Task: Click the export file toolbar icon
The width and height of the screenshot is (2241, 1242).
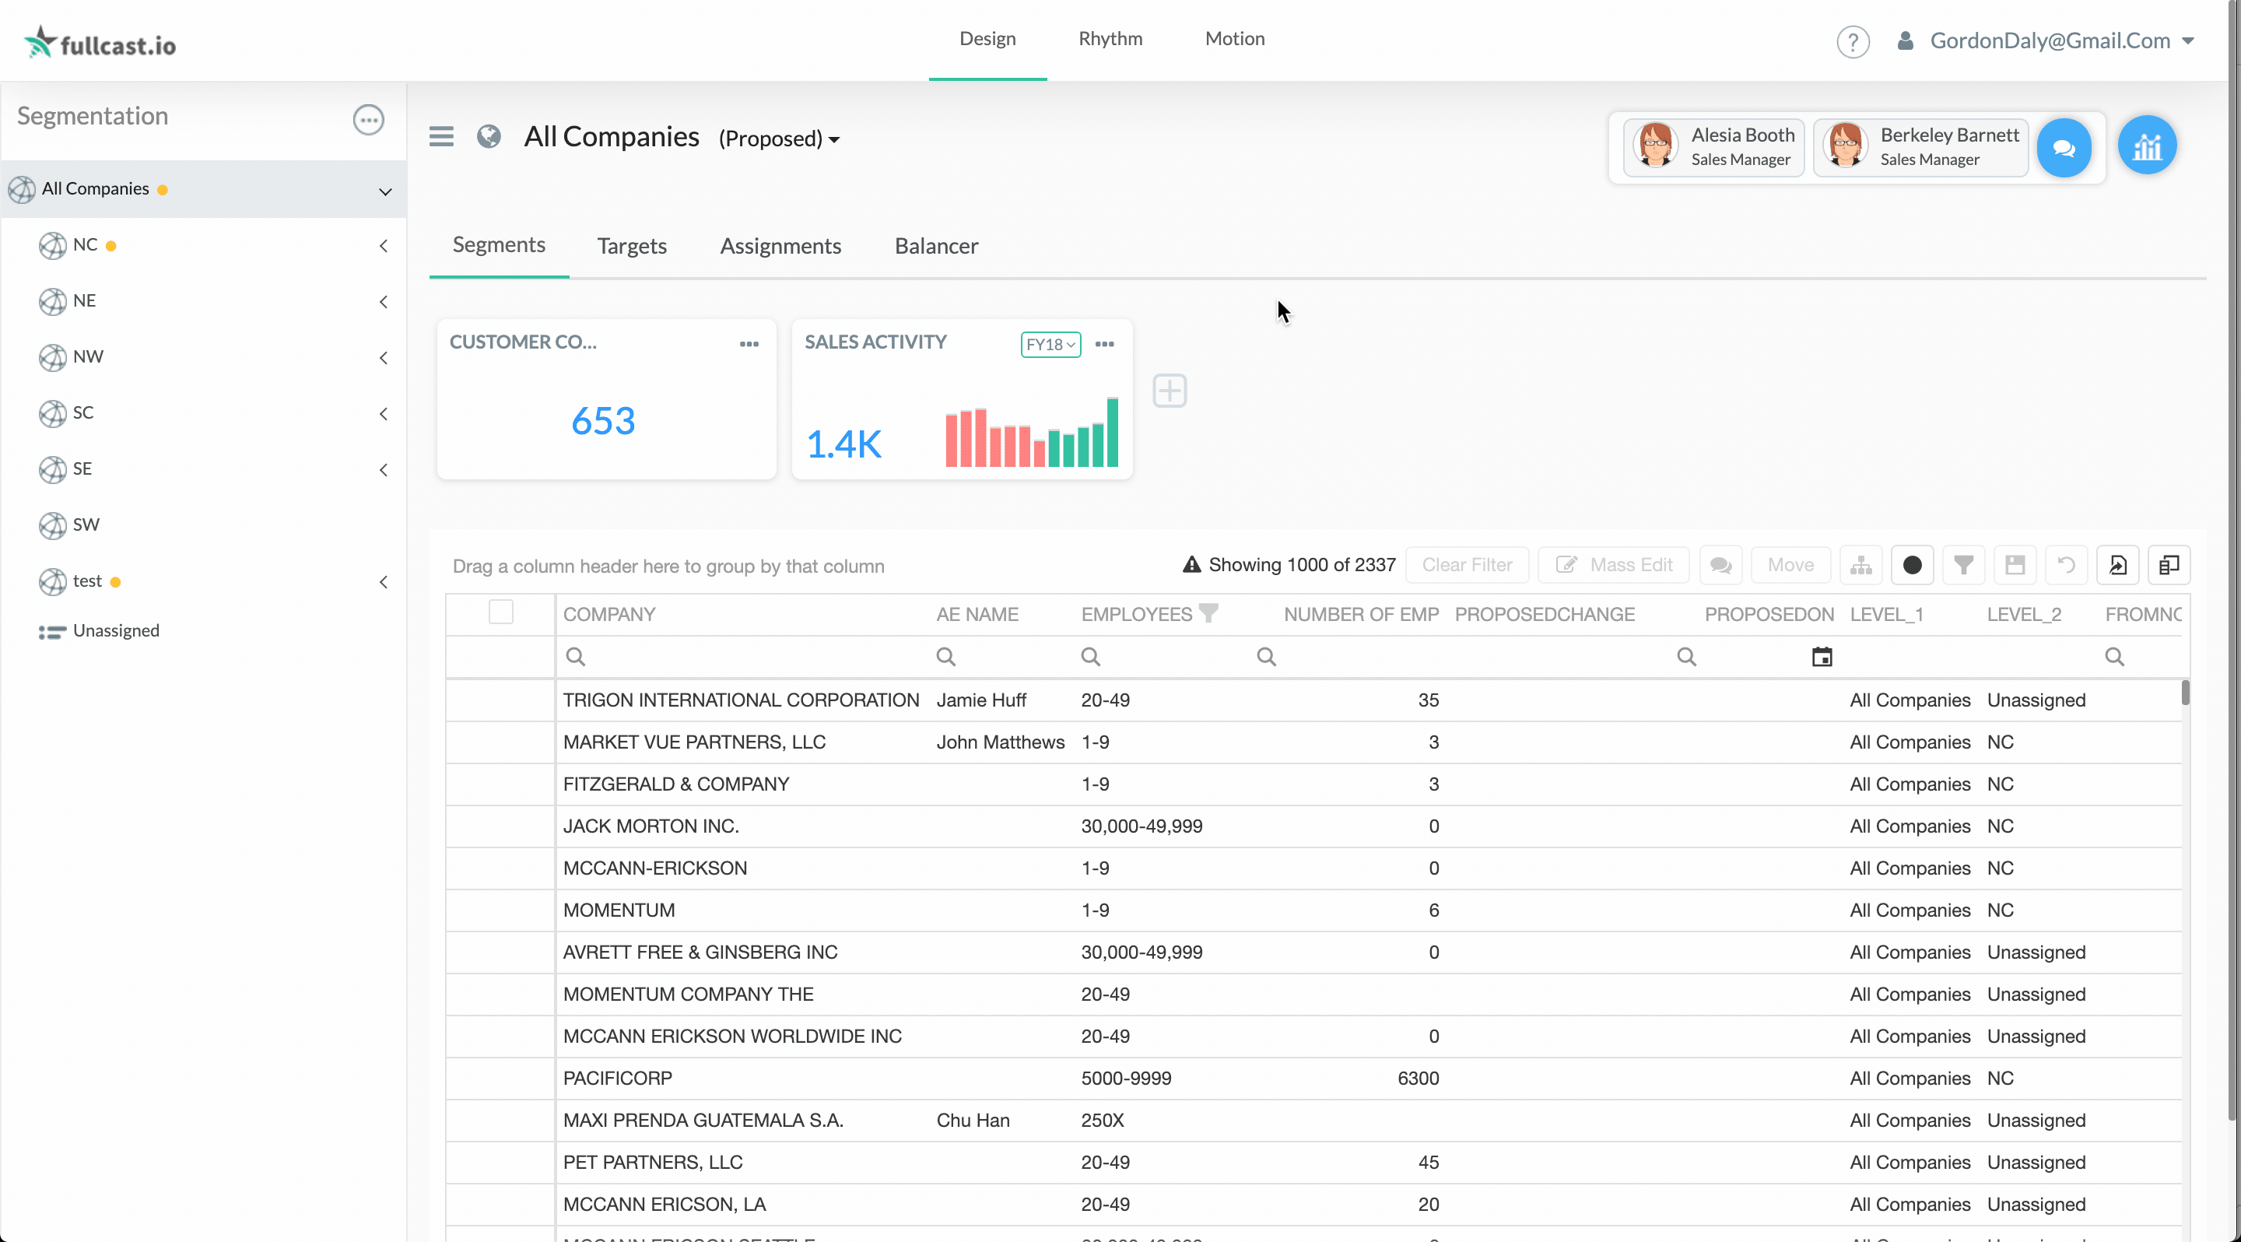Action: tap(2117, 565)
